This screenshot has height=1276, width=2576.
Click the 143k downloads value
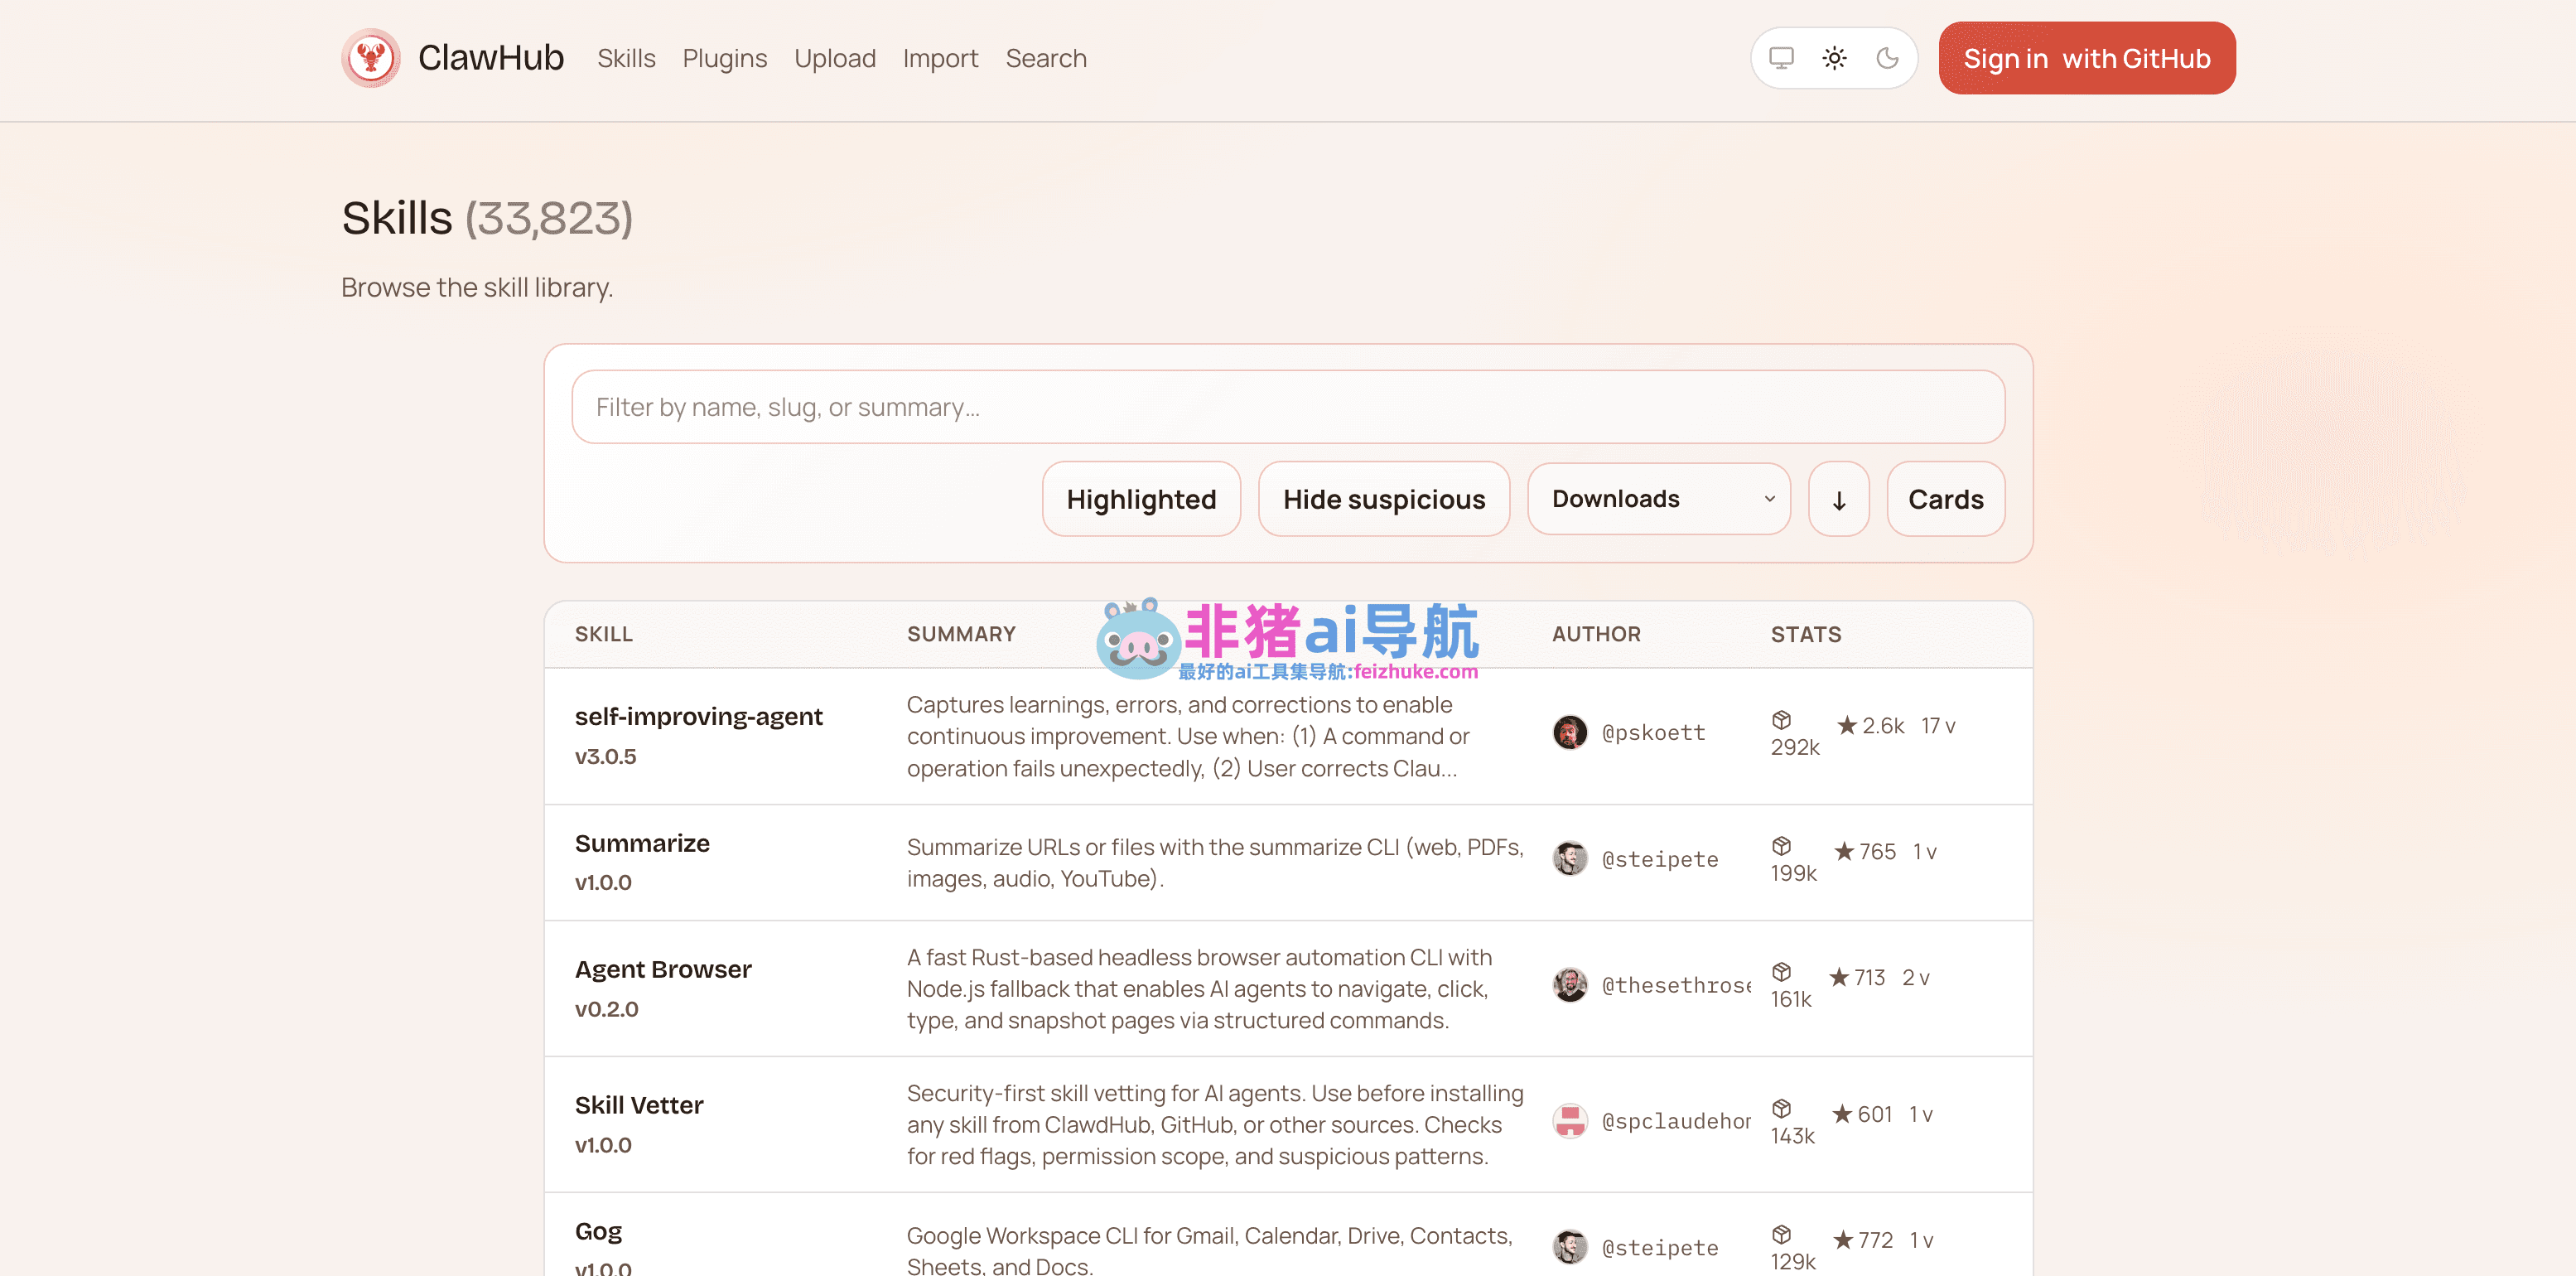(x=1792, y=1136)
